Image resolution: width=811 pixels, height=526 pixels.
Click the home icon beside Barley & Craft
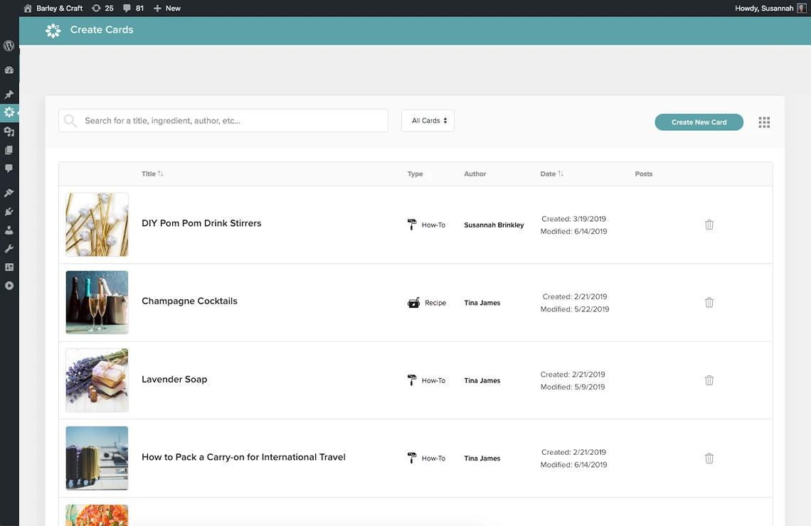[x=28, y=9]
